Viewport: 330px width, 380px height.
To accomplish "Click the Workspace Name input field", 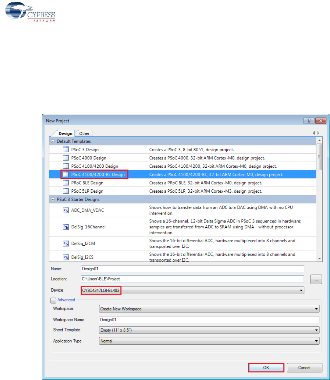I will pyautogui.click(x=209, y=320).
